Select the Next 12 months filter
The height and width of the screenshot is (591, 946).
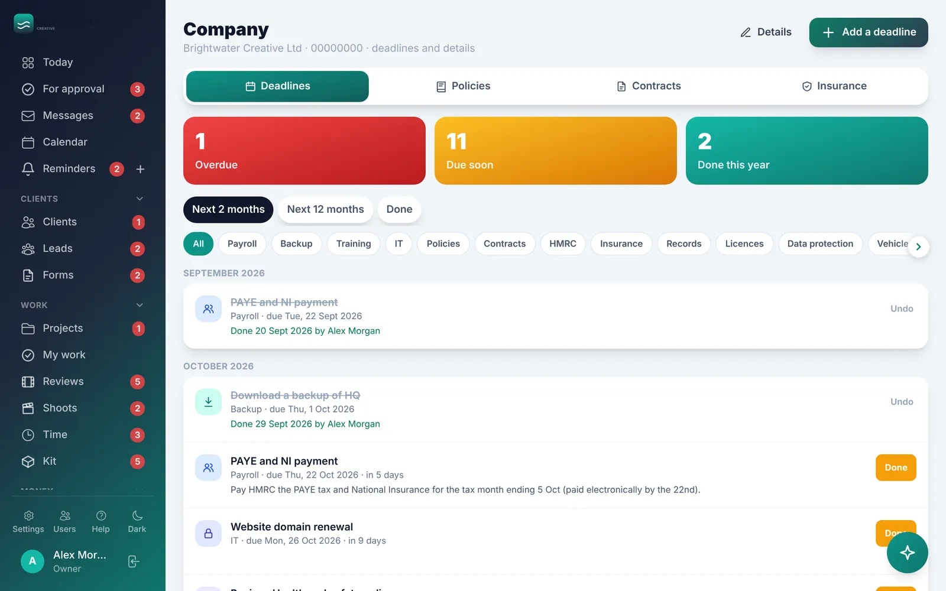[325, 210]
